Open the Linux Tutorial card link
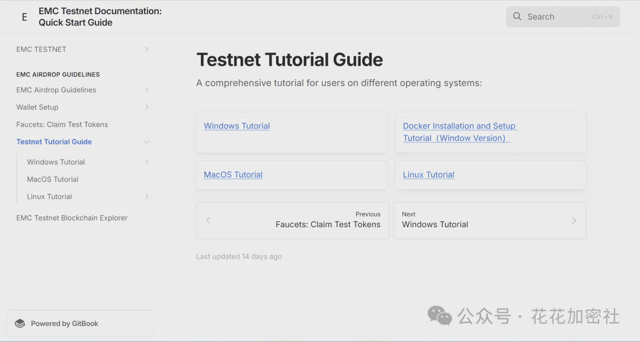Image resolution: width=640 pixels, height=342 pixels. coord(428,175)
